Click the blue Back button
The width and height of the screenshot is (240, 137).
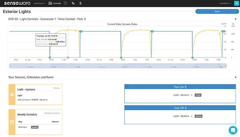click(217, 11)
